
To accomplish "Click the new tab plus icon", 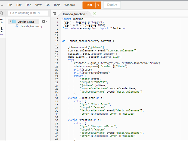I will (x=94, y=14).
